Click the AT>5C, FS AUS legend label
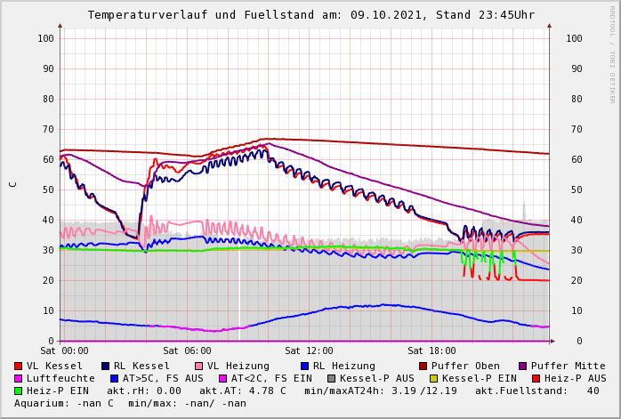 [x=163, y=378]
